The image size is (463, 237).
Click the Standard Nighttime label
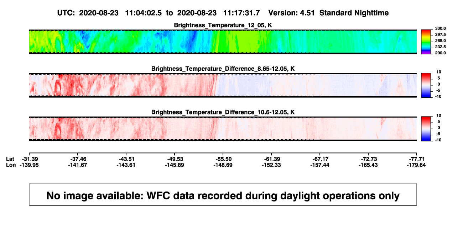pyautogui.click(x=354, y=13)
